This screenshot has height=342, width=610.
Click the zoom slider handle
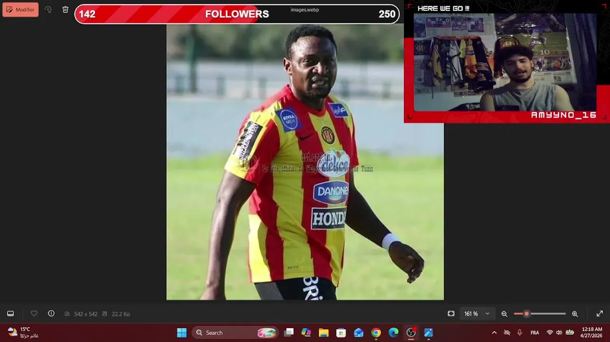click(x=526, y=313)
